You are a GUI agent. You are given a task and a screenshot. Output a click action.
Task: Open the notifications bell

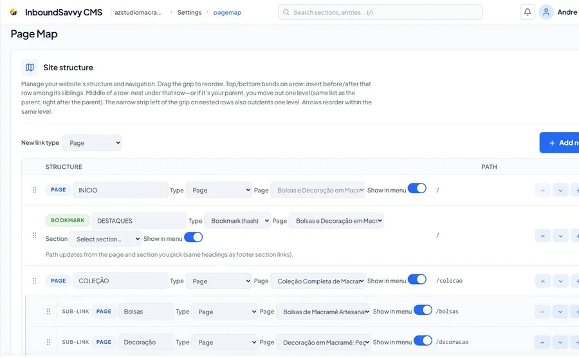[528, 12]
